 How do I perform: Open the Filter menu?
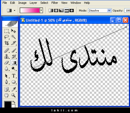tap(55, 3)
